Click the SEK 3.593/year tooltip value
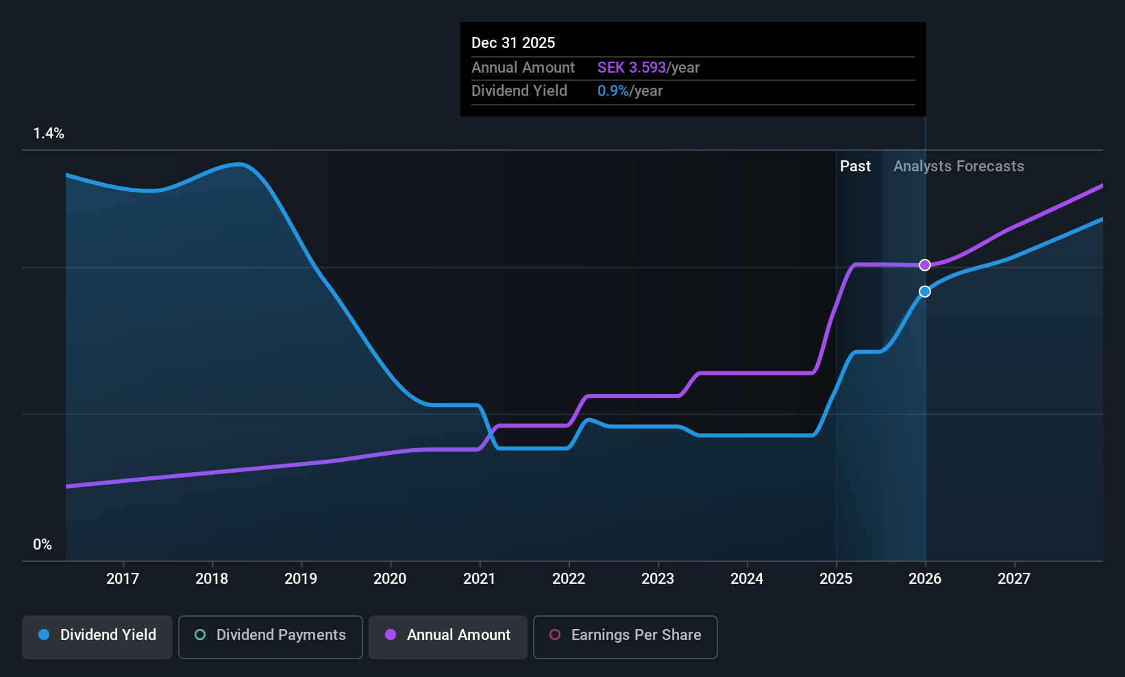This screenshot has height=677, width=1125. coord(649,68)
